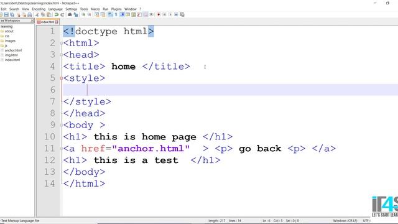Open Find with the binoculars icon

pyautogui.click(x=70, y=14)
